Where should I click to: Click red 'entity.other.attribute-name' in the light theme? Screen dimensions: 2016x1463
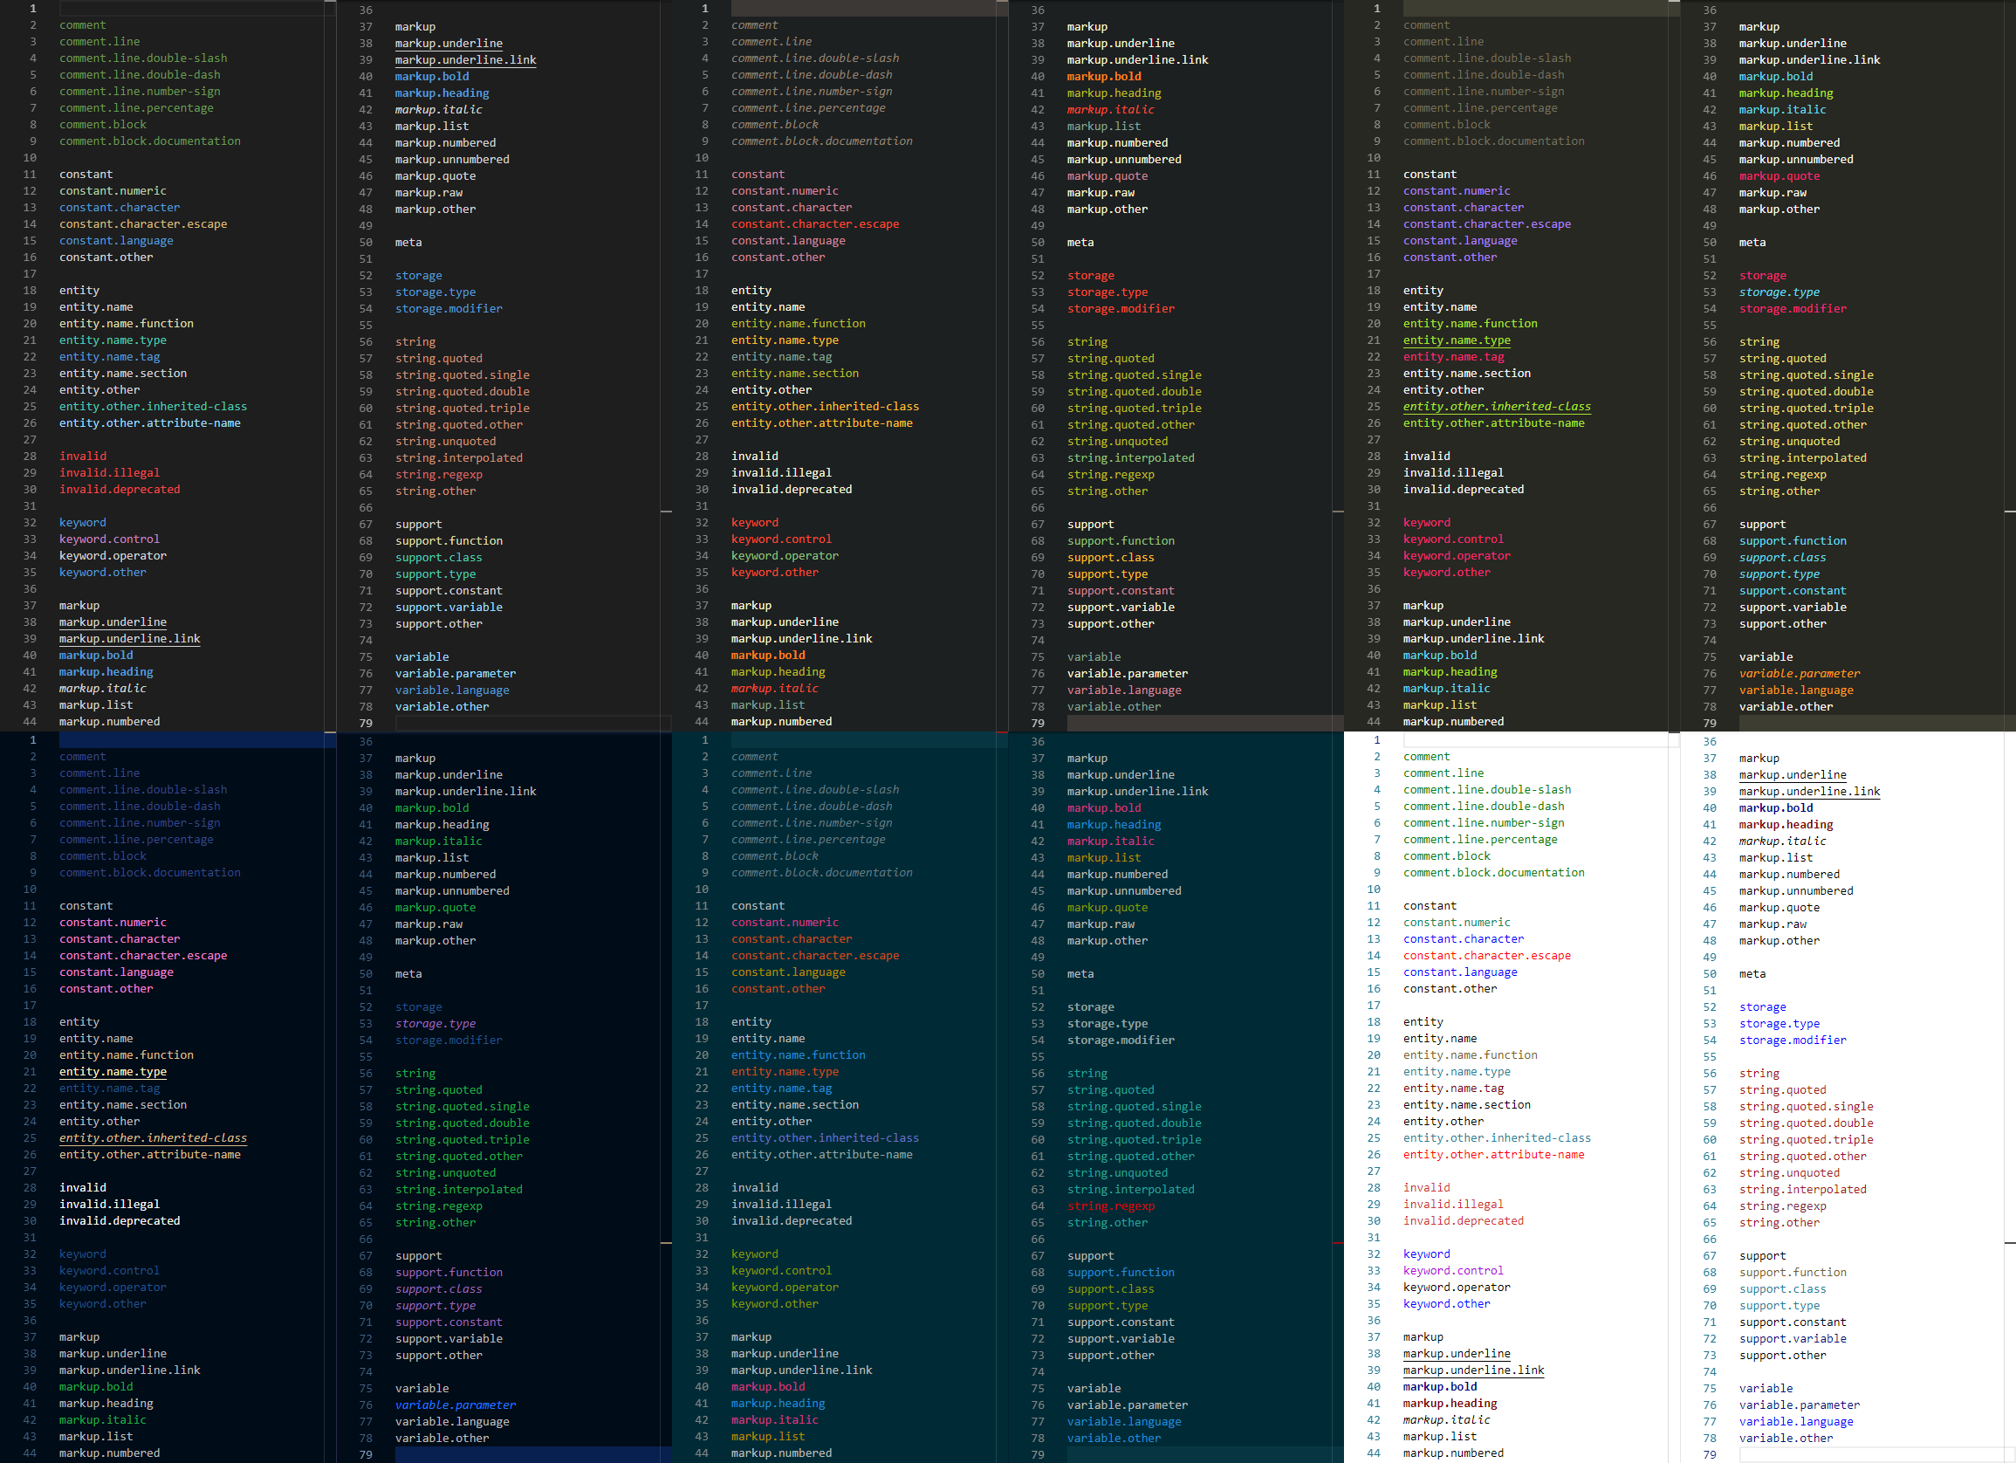click(1493, 1155)
